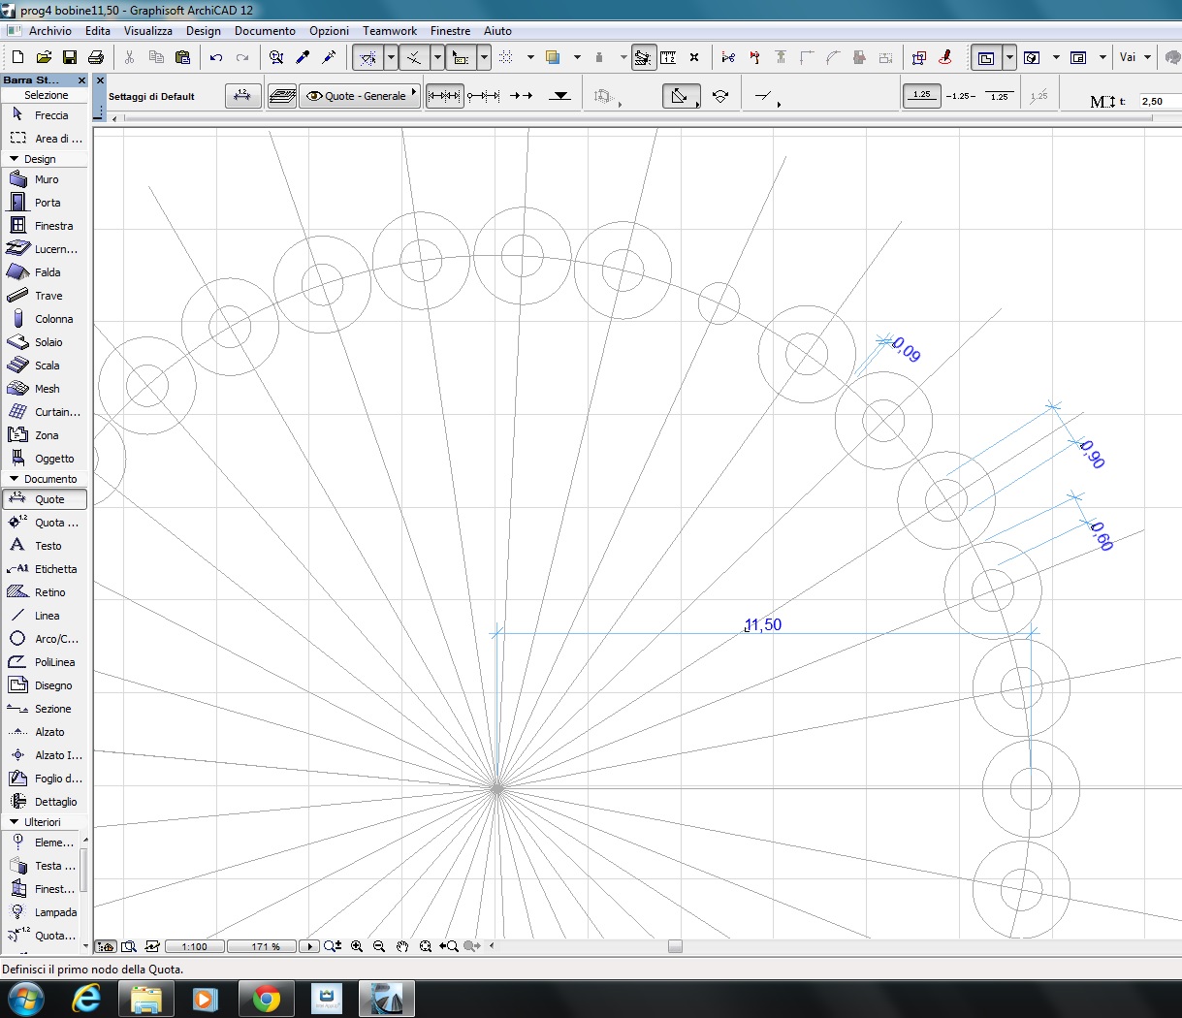
Task: Select the Mesh tool
Action: coord(46,389)
